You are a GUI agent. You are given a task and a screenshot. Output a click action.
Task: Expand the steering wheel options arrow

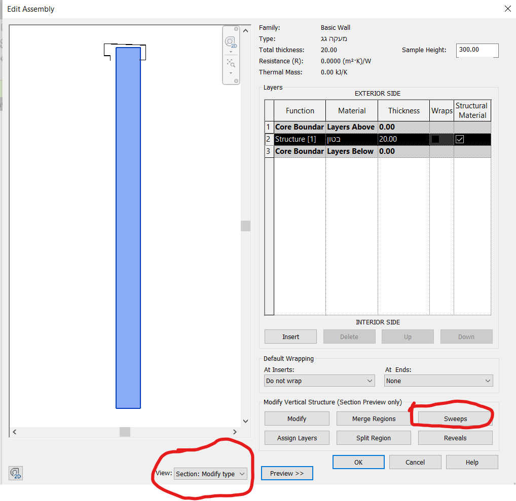[231, 52]
